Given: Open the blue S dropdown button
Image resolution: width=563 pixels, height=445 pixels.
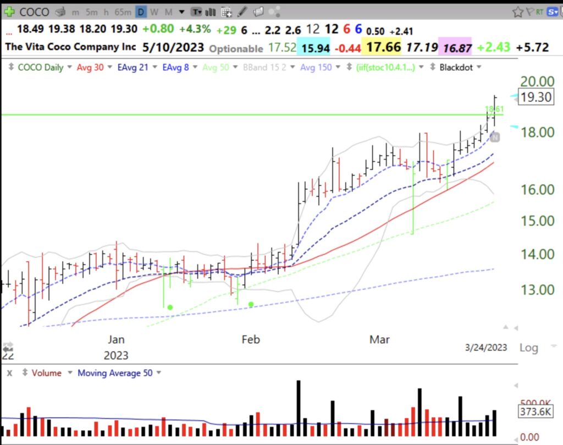Looking at the screenshot, I should point(552,12).
